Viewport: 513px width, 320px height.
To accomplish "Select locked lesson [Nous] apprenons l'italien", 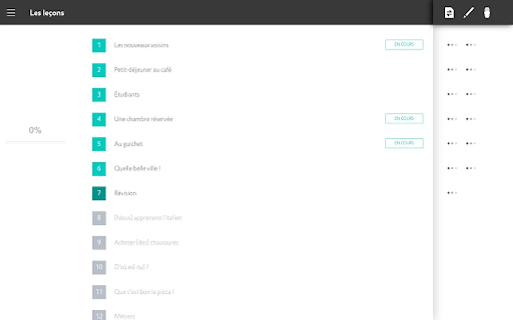I will coord(148,218).
